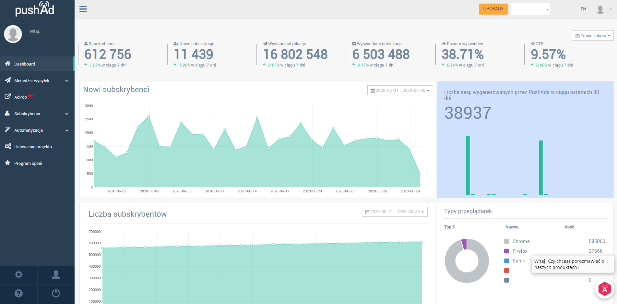Click the sidebar user avatar
This screenshot has height=304, width=617.
pos(13,34)
